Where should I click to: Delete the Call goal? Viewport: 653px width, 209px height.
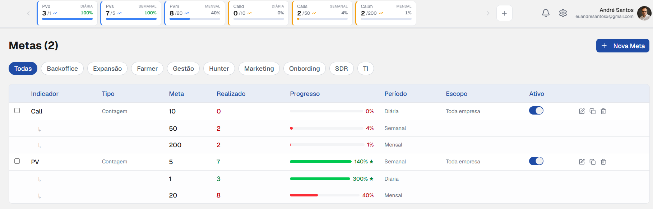tap(603, 111)
